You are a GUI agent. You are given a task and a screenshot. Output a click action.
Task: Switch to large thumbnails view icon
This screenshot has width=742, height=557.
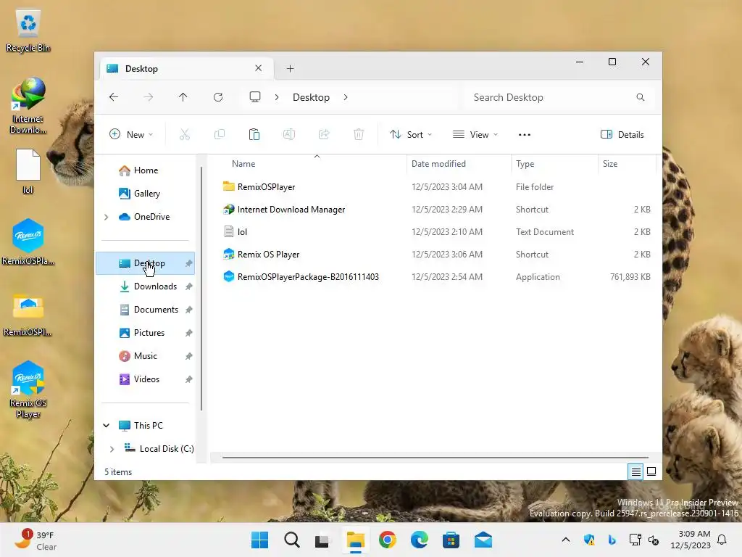pos(651,471)
